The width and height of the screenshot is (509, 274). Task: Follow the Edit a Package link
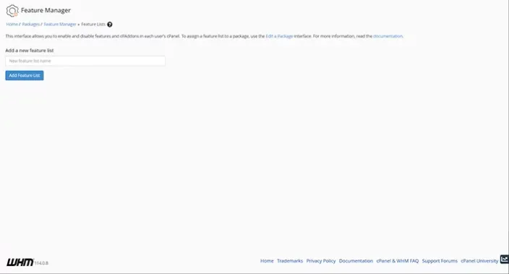279,36
